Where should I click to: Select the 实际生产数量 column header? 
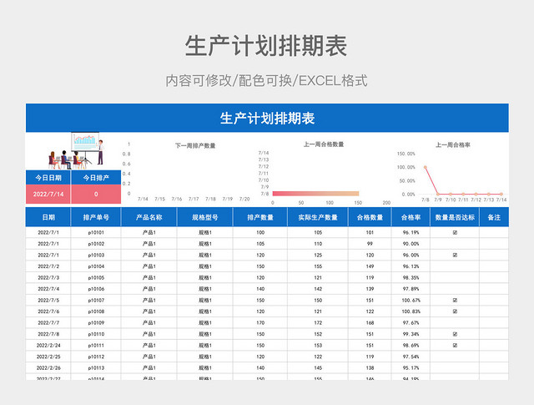(318, 217)
